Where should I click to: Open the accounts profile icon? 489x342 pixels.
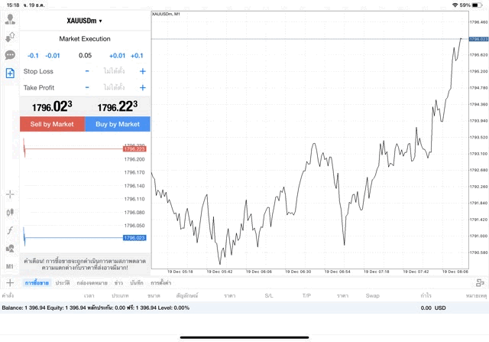tap(10, 19)
